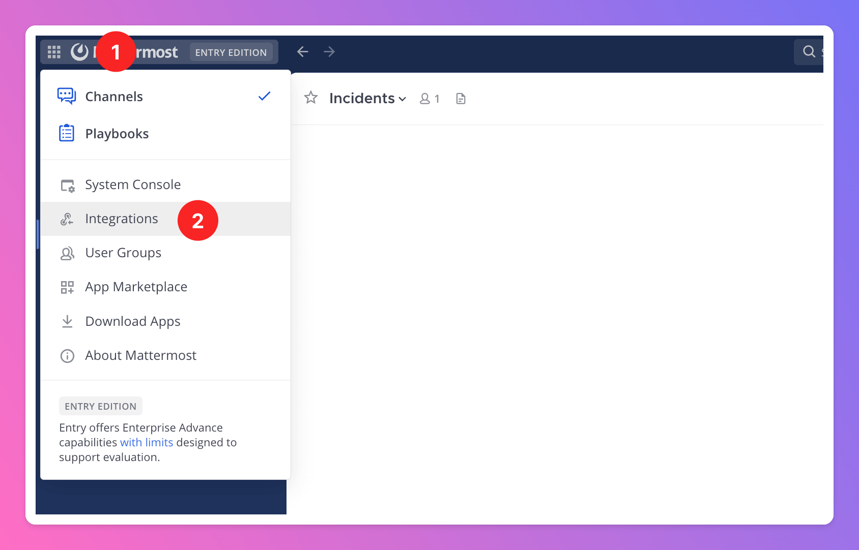The image size is (859, 550).
Task: Open App Marketplace
Action: click(x=165, y=287)
